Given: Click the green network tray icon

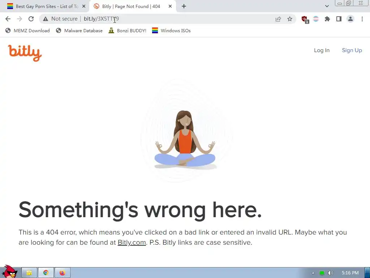Looking at the screenshot, I should (x=322, y=273).
